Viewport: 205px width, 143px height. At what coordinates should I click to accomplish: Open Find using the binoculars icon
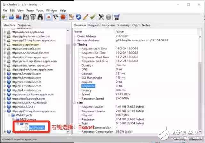(x=40, y=17)
